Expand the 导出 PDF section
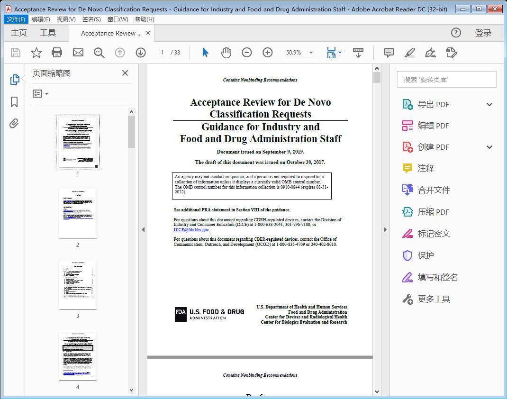Screen dimensions: 507x399 (x=489, y=105)
